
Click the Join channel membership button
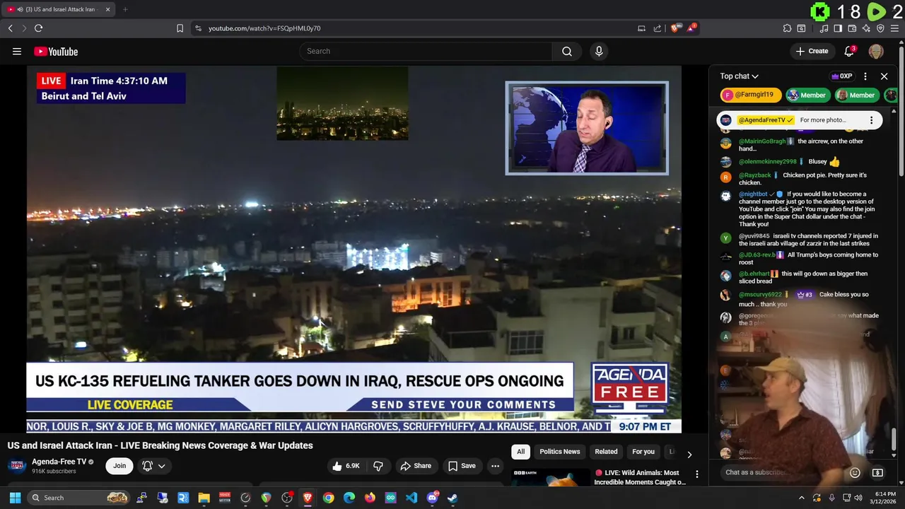(119, 466)
